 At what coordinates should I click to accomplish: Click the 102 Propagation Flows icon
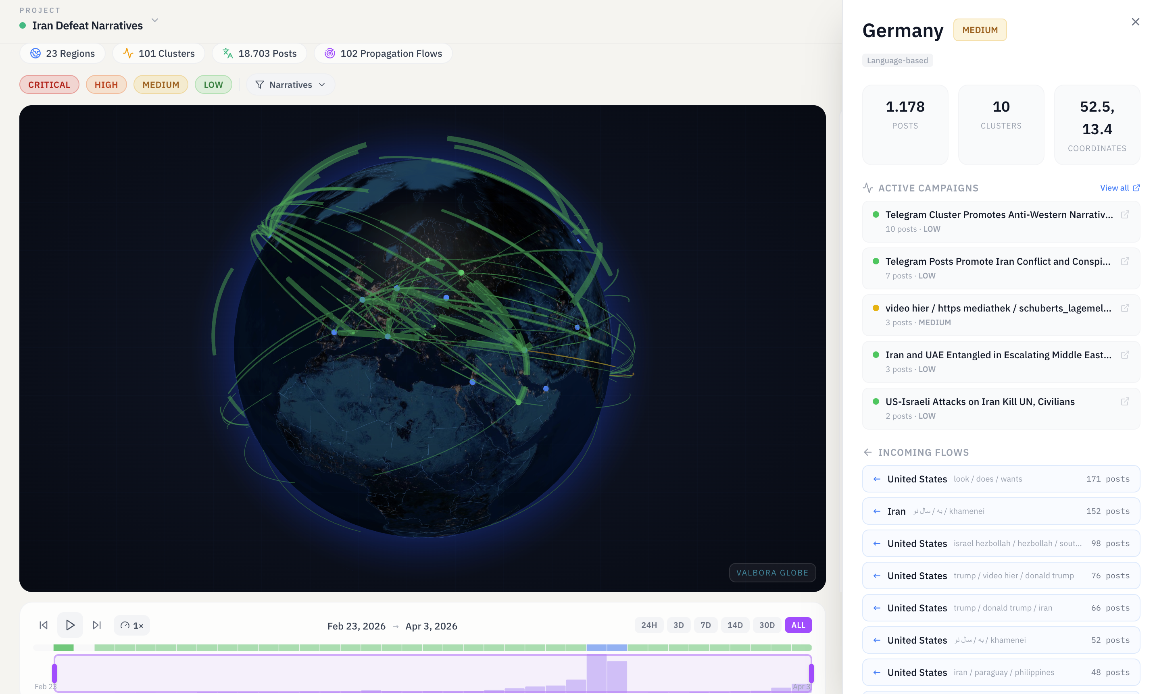329,53
